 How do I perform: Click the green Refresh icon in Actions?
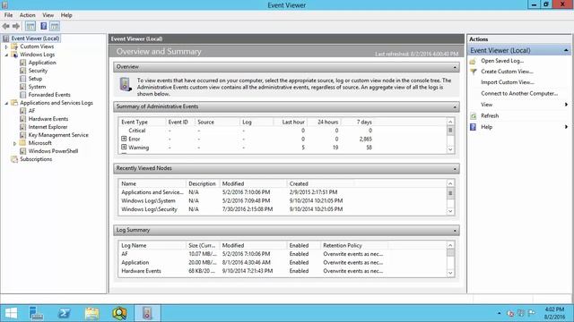pos(473,115)
